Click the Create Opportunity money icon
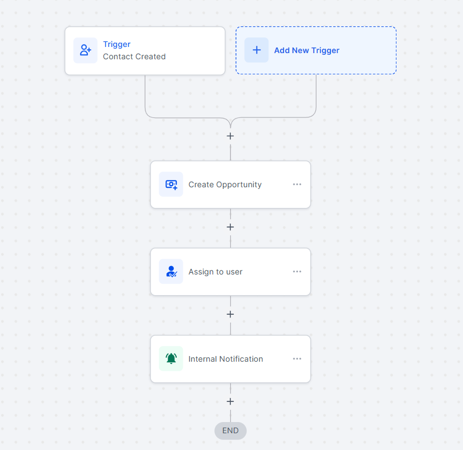The image size is (463, 450). click(171, 184)
